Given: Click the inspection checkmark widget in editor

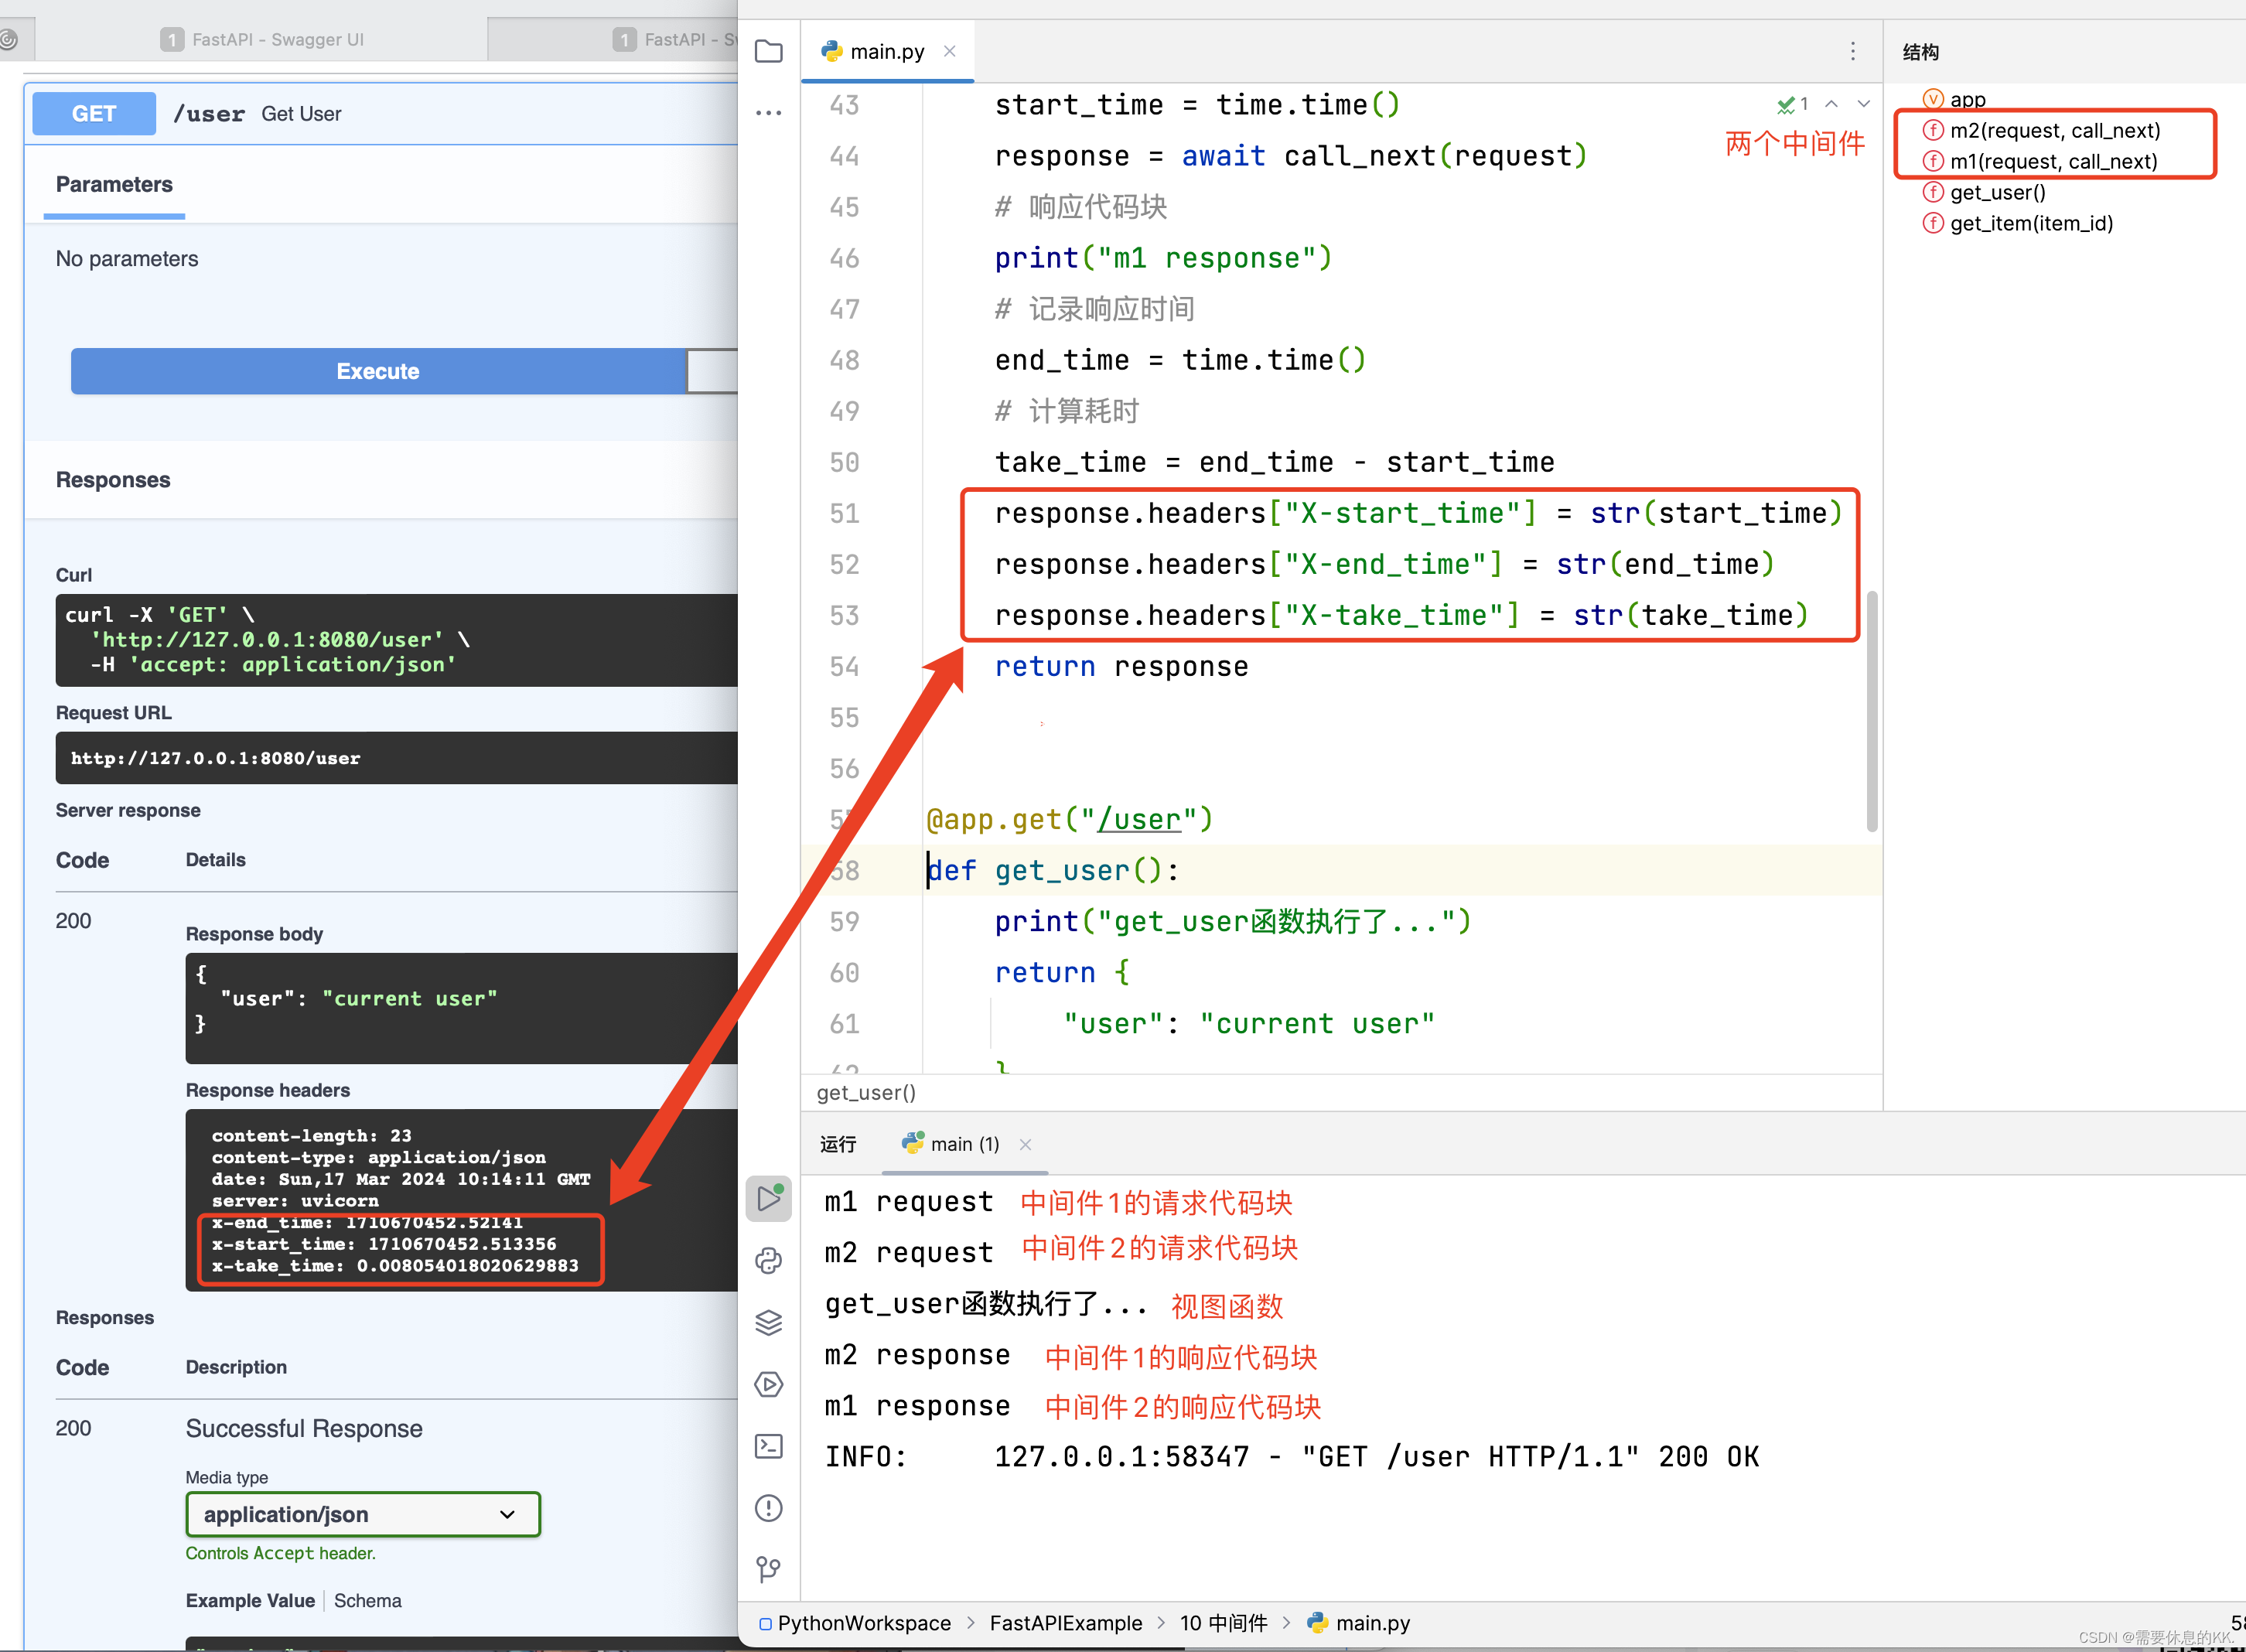Looking at the screenshot, I should 1792,104.
